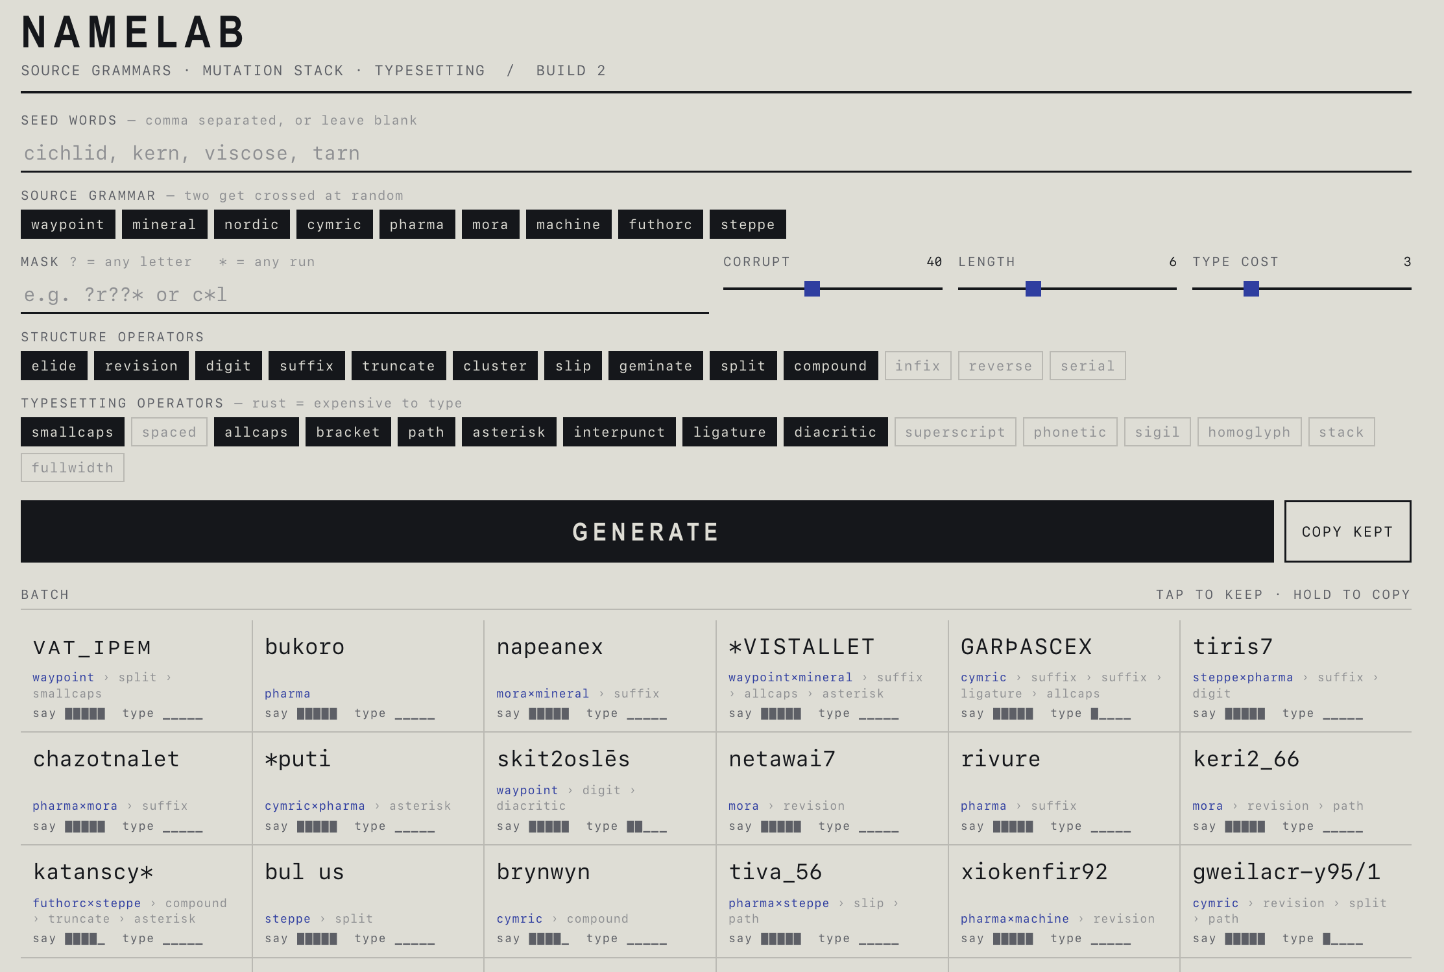The height and width of the screenshot is (972, 1444).
Task: Select the skit2oslēs name card
Action: [600, 789]
